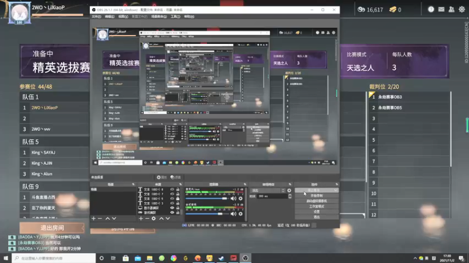
Task: Open the Task View taskbar button
Action: 113,258
